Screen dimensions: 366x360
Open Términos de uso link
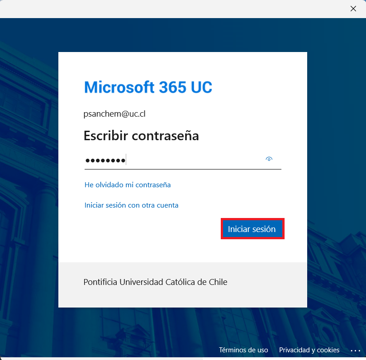pos(243,350)
